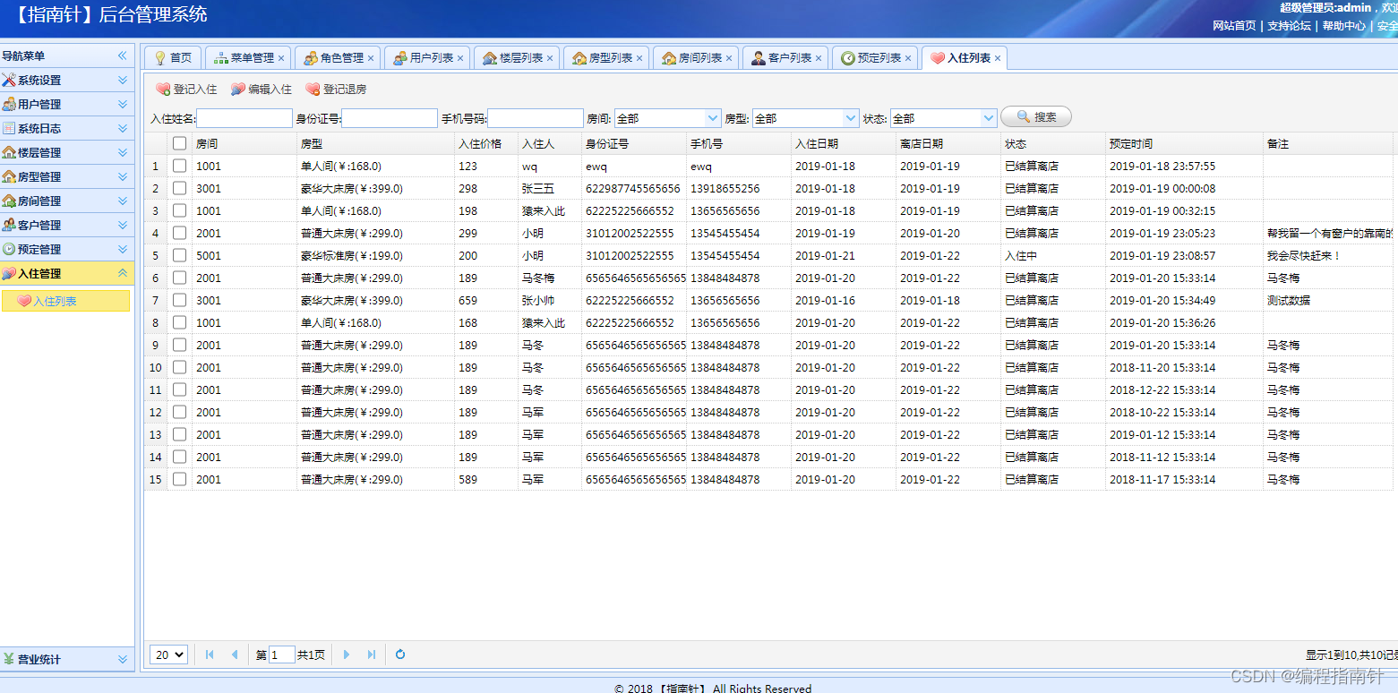This screenshot has width=1398, height=693.
Task: Open the 房型 filter dropdown
Action: 851,118
